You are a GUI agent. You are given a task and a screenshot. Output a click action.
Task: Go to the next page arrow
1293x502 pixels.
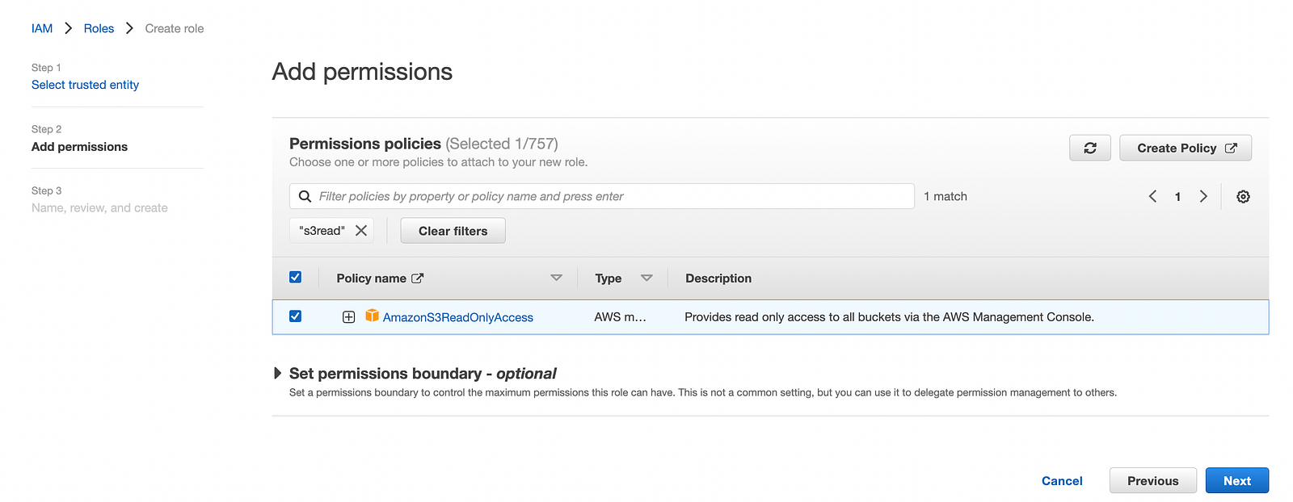click(x=1203, y=196)
